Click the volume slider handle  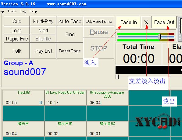(x=160, y=37)
